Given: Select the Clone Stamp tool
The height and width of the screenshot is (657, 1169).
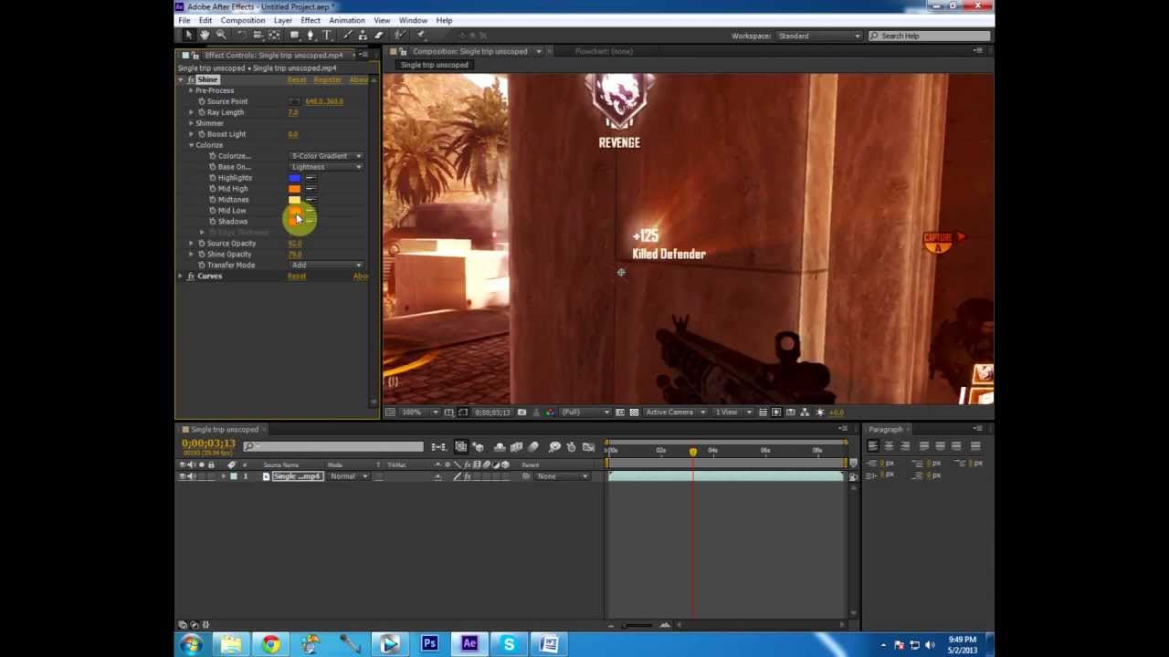Looking at the screenshot, I should click(x=363, y=35).
